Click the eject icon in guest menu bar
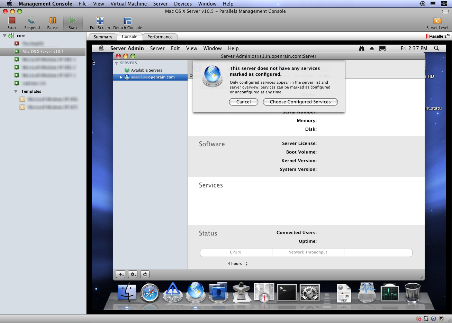This screenshot has height=323, width=452. point(372,48)
